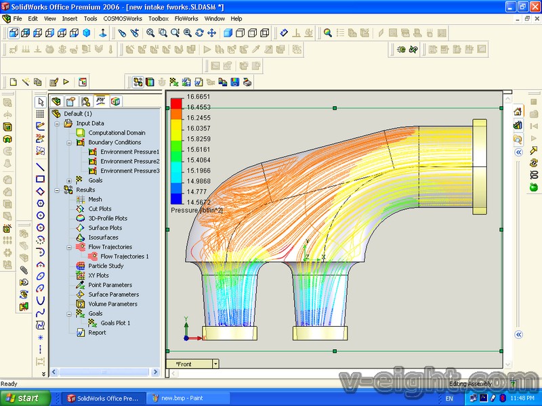Select the Spline sketch tool
Screen dimensions: 542x406
[x=41, y=313]
